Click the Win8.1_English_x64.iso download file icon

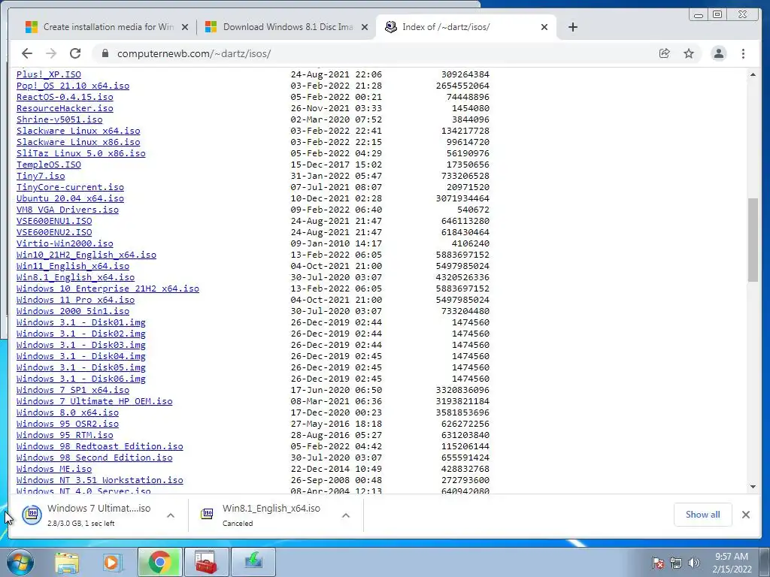208,514
